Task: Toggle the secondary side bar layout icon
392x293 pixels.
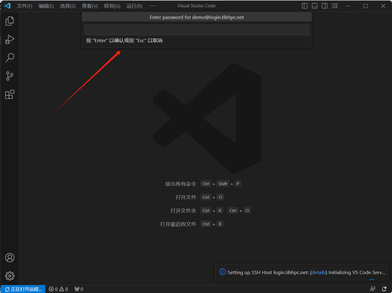Action: pyautogui.click(x=325, y=6)
